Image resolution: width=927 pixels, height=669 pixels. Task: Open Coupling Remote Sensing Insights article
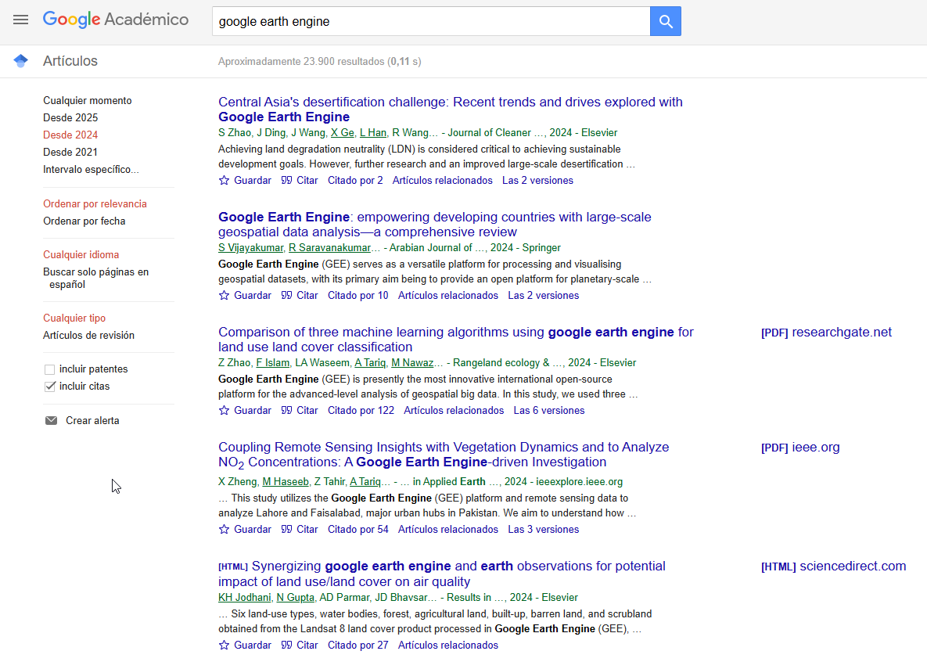(x=444, y=455)
